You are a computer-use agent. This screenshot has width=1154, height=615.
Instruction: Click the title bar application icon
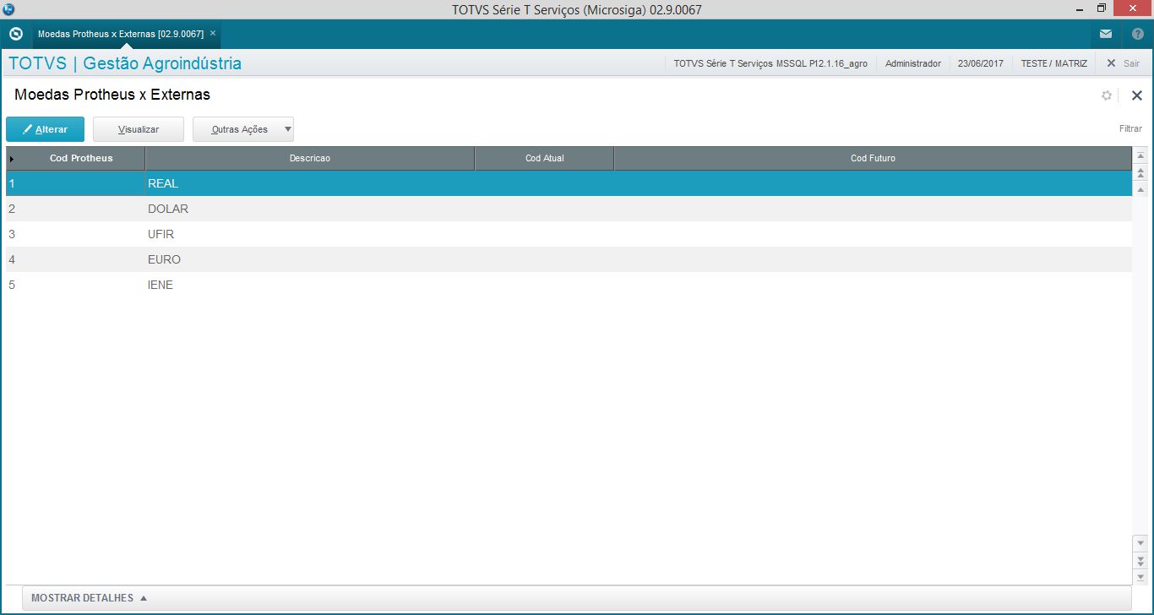click(x=8, y=9)
